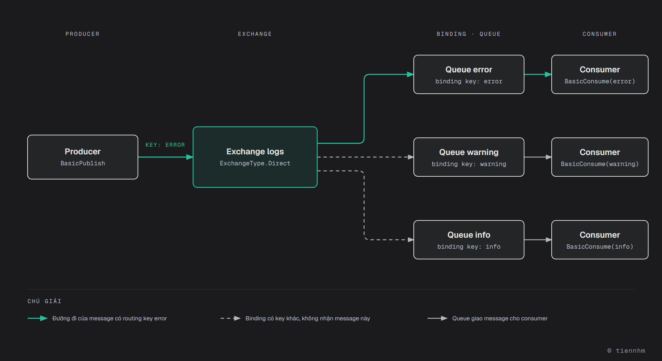
Task: Click the BINDING · QUEUE column header
Action: [x=469, y=34]
